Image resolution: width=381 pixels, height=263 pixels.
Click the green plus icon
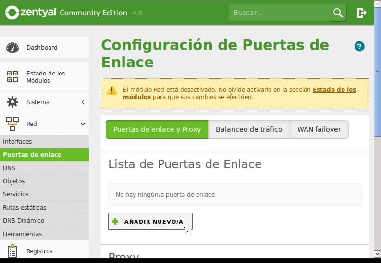pyautogui.click(x=115, y=222)
